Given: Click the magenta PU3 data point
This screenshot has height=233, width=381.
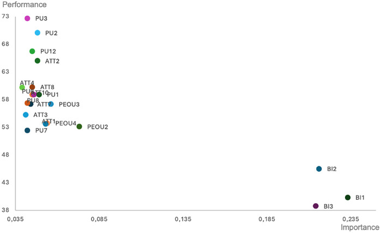Looking at the screenshot, I should pos(27,18).
